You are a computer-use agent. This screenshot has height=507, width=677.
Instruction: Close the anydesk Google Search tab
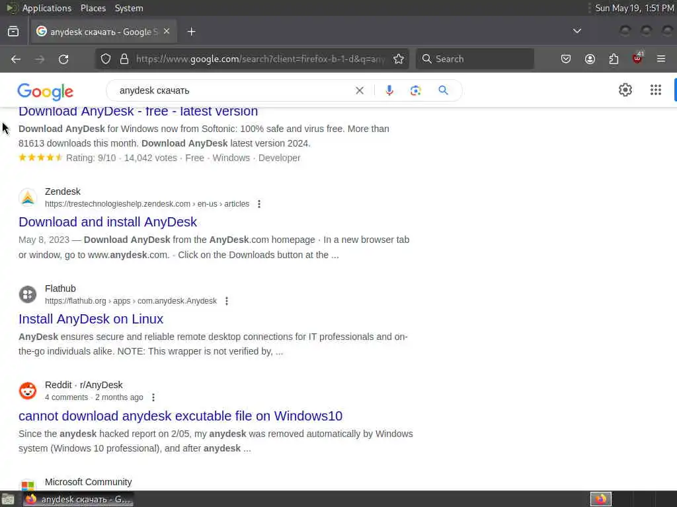167,32
